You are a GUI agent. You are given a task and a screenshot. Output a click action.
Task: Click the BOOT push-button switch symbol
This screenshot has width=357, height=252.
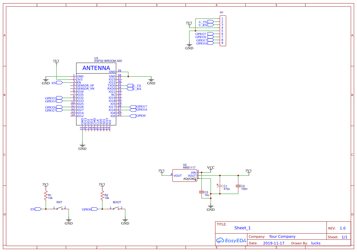pos(116,208)
